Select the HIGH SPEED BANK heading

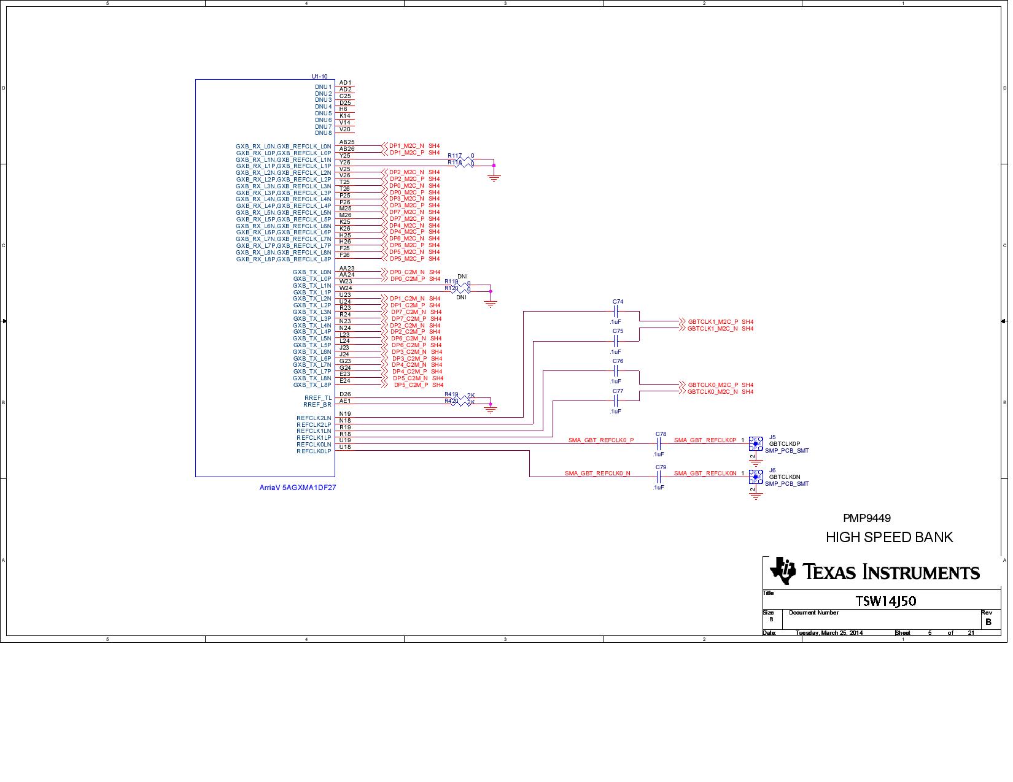[889, 538]
